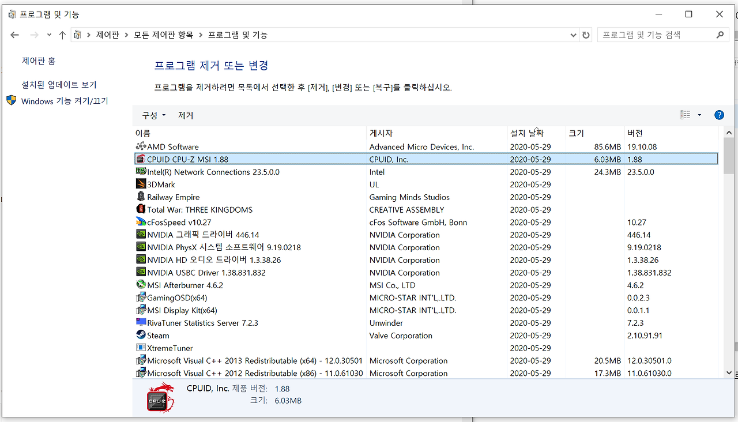Expand the chevron after 모든 제어판 항목

pos(201,35)
